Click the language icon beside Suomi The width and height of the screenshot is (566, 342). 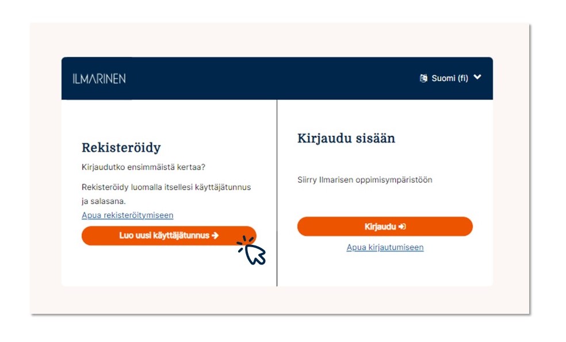pyautogui.click(x=424, y=78)
